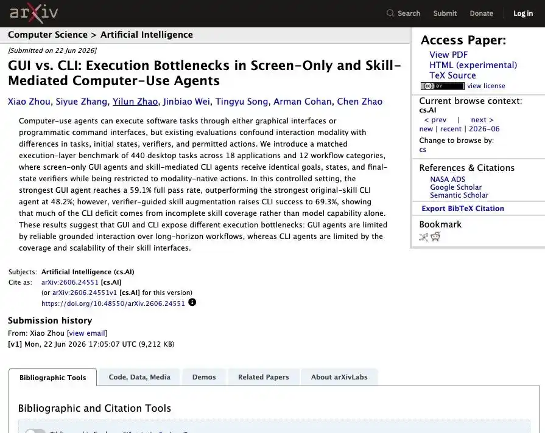Open author Xiao Zhou's link
This screenshot has width=545, height=433.
(x=29, y=102)
